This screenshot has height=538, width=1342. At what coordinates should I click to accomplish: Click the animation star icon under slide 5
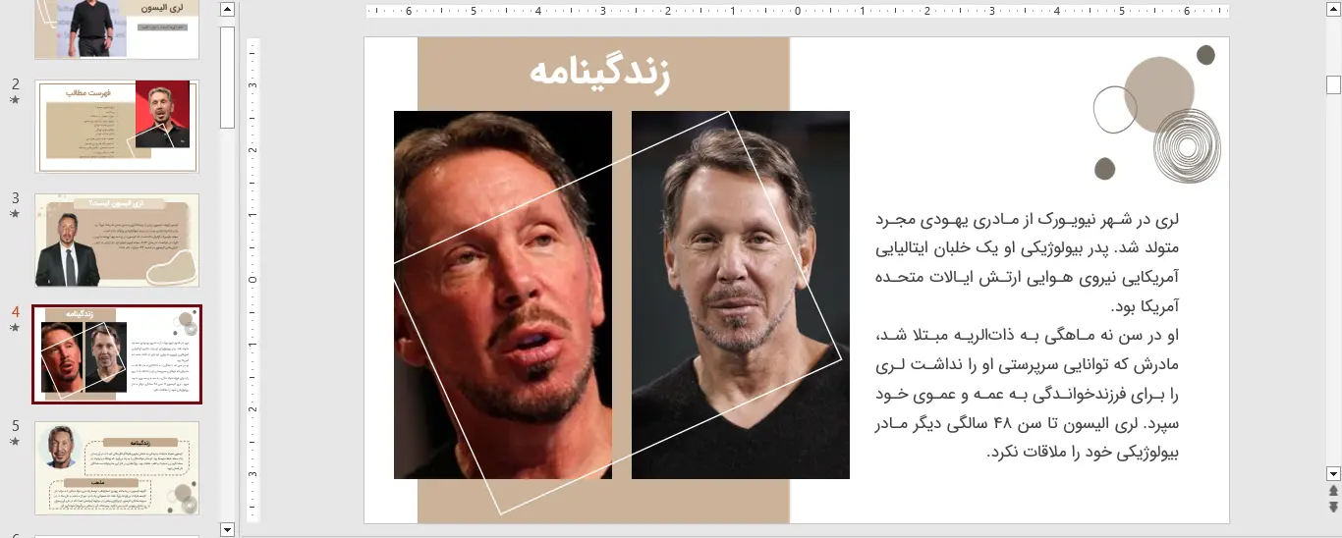(x=15, y=442)
